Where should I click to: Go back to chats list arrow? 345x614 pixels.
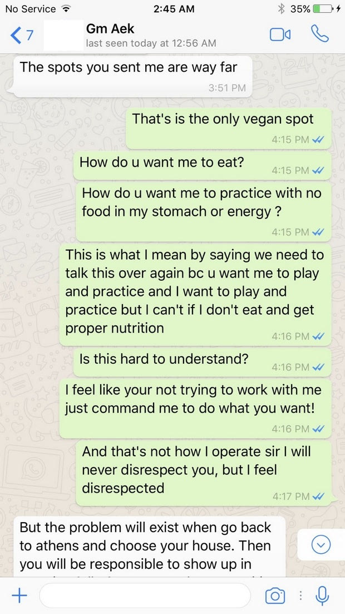tap(16, 36)
